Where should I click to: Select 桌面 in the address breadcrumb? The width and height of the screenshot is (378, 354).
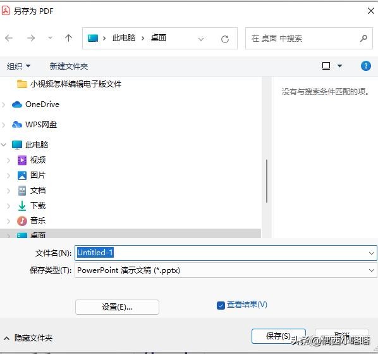pyautogui.click(x=159, y=38)
